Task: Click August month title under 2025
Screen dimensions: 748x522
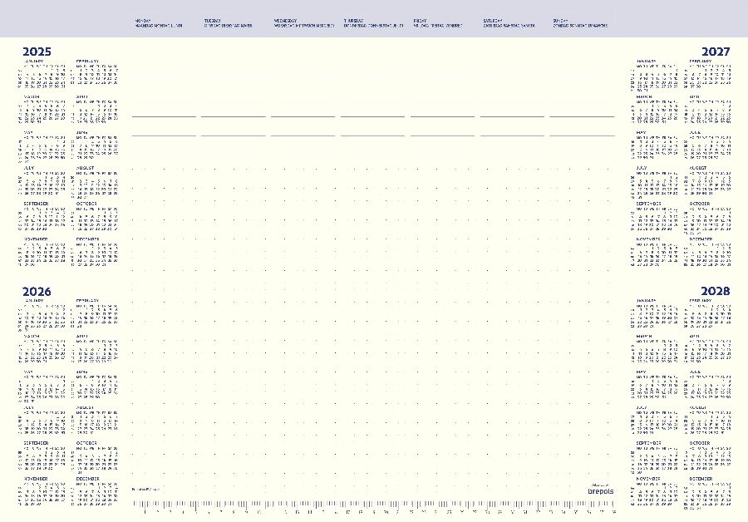Action: [85, 168]
